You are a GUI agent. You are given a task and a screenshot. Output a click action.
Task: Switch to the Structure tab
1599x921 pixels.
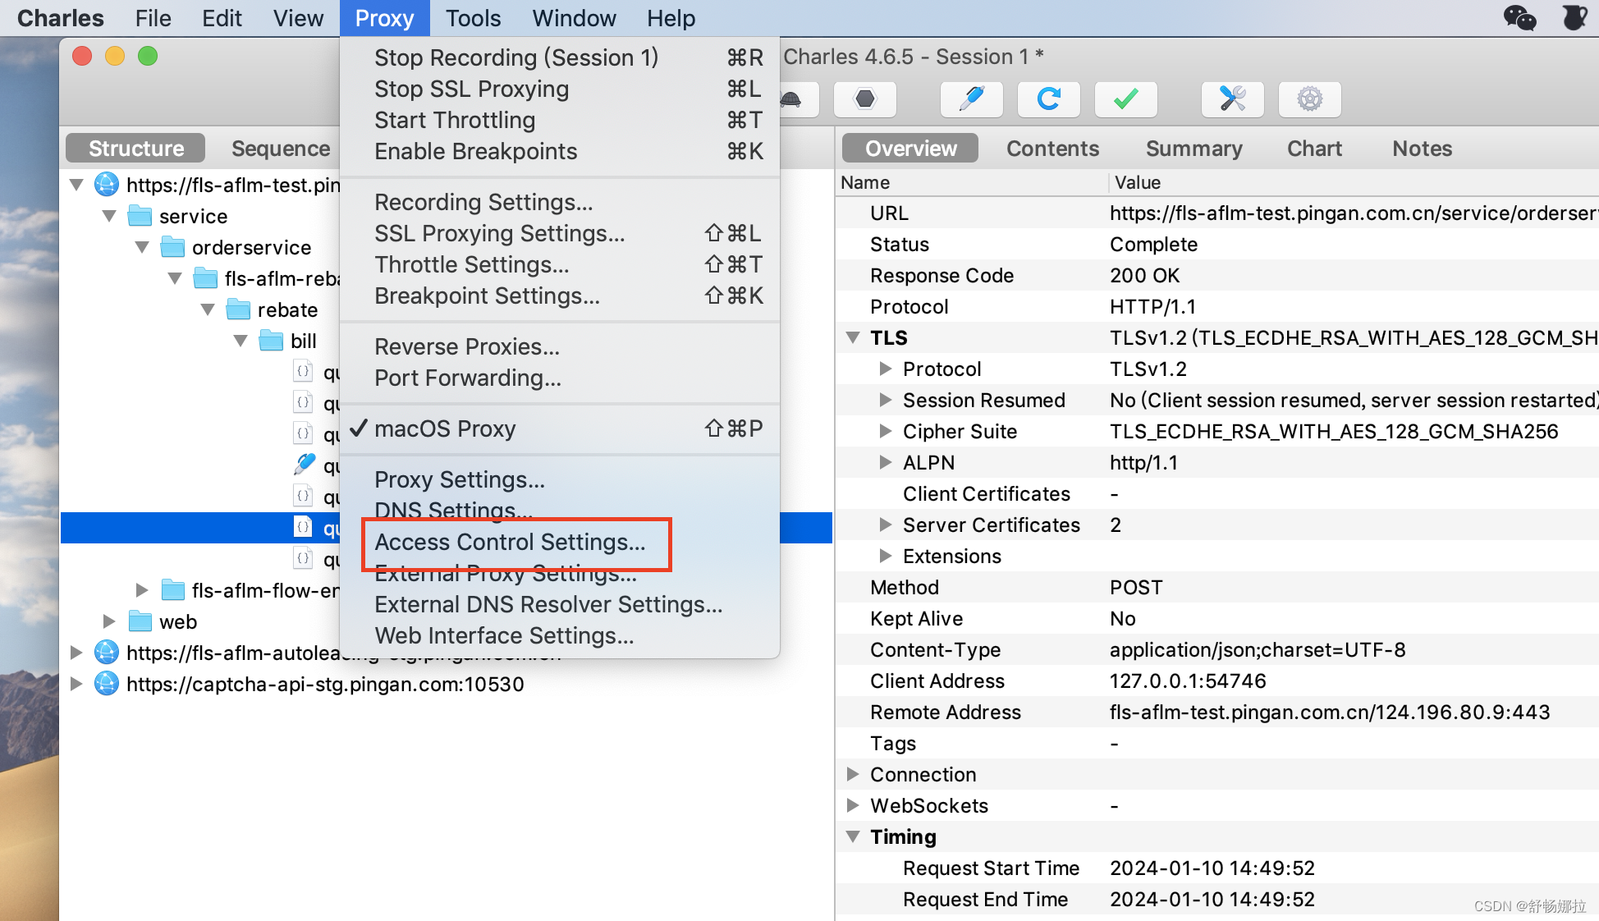coord(136,149)
